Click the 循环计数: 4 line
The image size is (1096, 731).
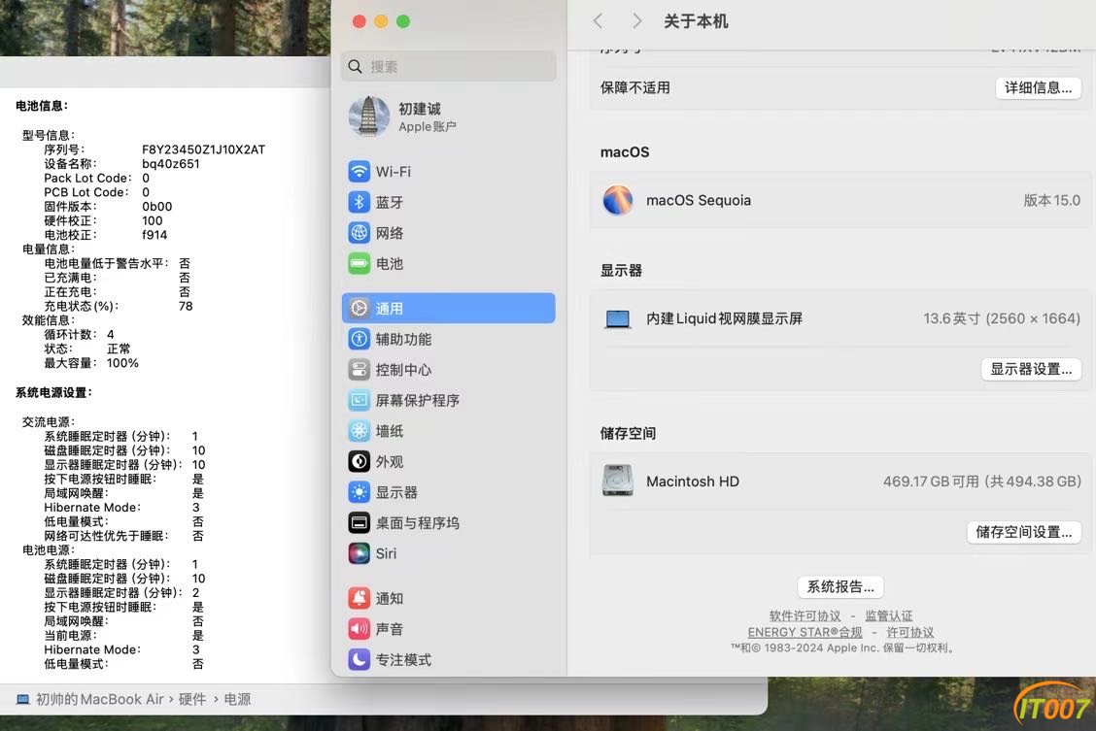pos(79,334)
